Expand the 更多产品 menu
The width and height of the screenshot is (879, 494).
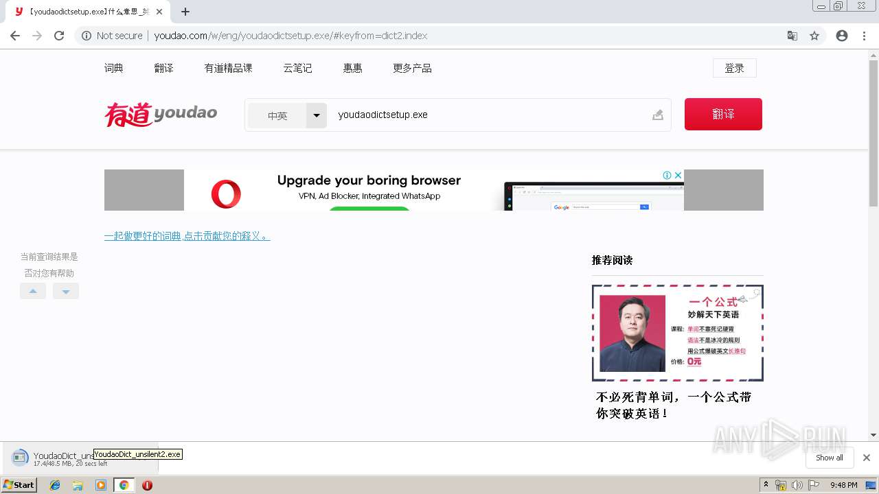pyautogui.click(x=412, y=68)
